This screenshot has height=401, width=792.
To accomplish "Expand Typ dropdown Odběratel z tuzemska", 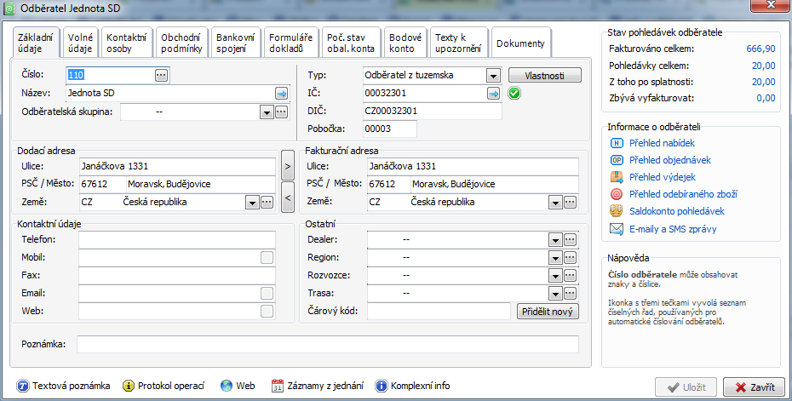I will coord(493,76).
